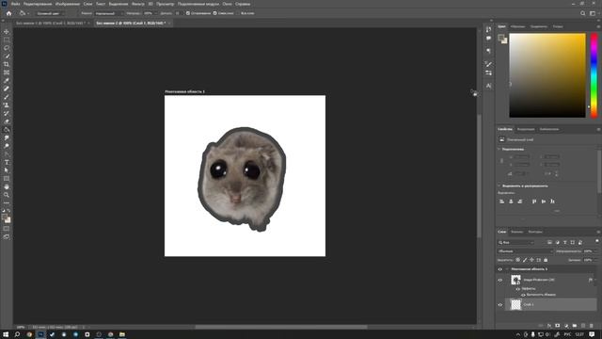Select the Eyedropper tool

[x=7, y=81]
